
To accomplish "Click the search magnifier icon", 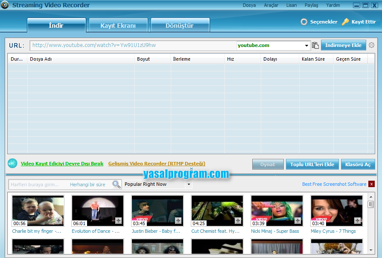I will pyautogui.click(x=116, y=185).
